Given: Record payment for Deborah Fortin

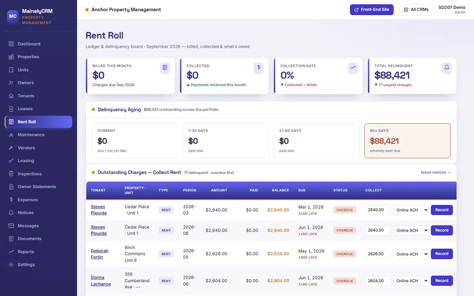Looking at the screenshot, I should pos(442,254).
